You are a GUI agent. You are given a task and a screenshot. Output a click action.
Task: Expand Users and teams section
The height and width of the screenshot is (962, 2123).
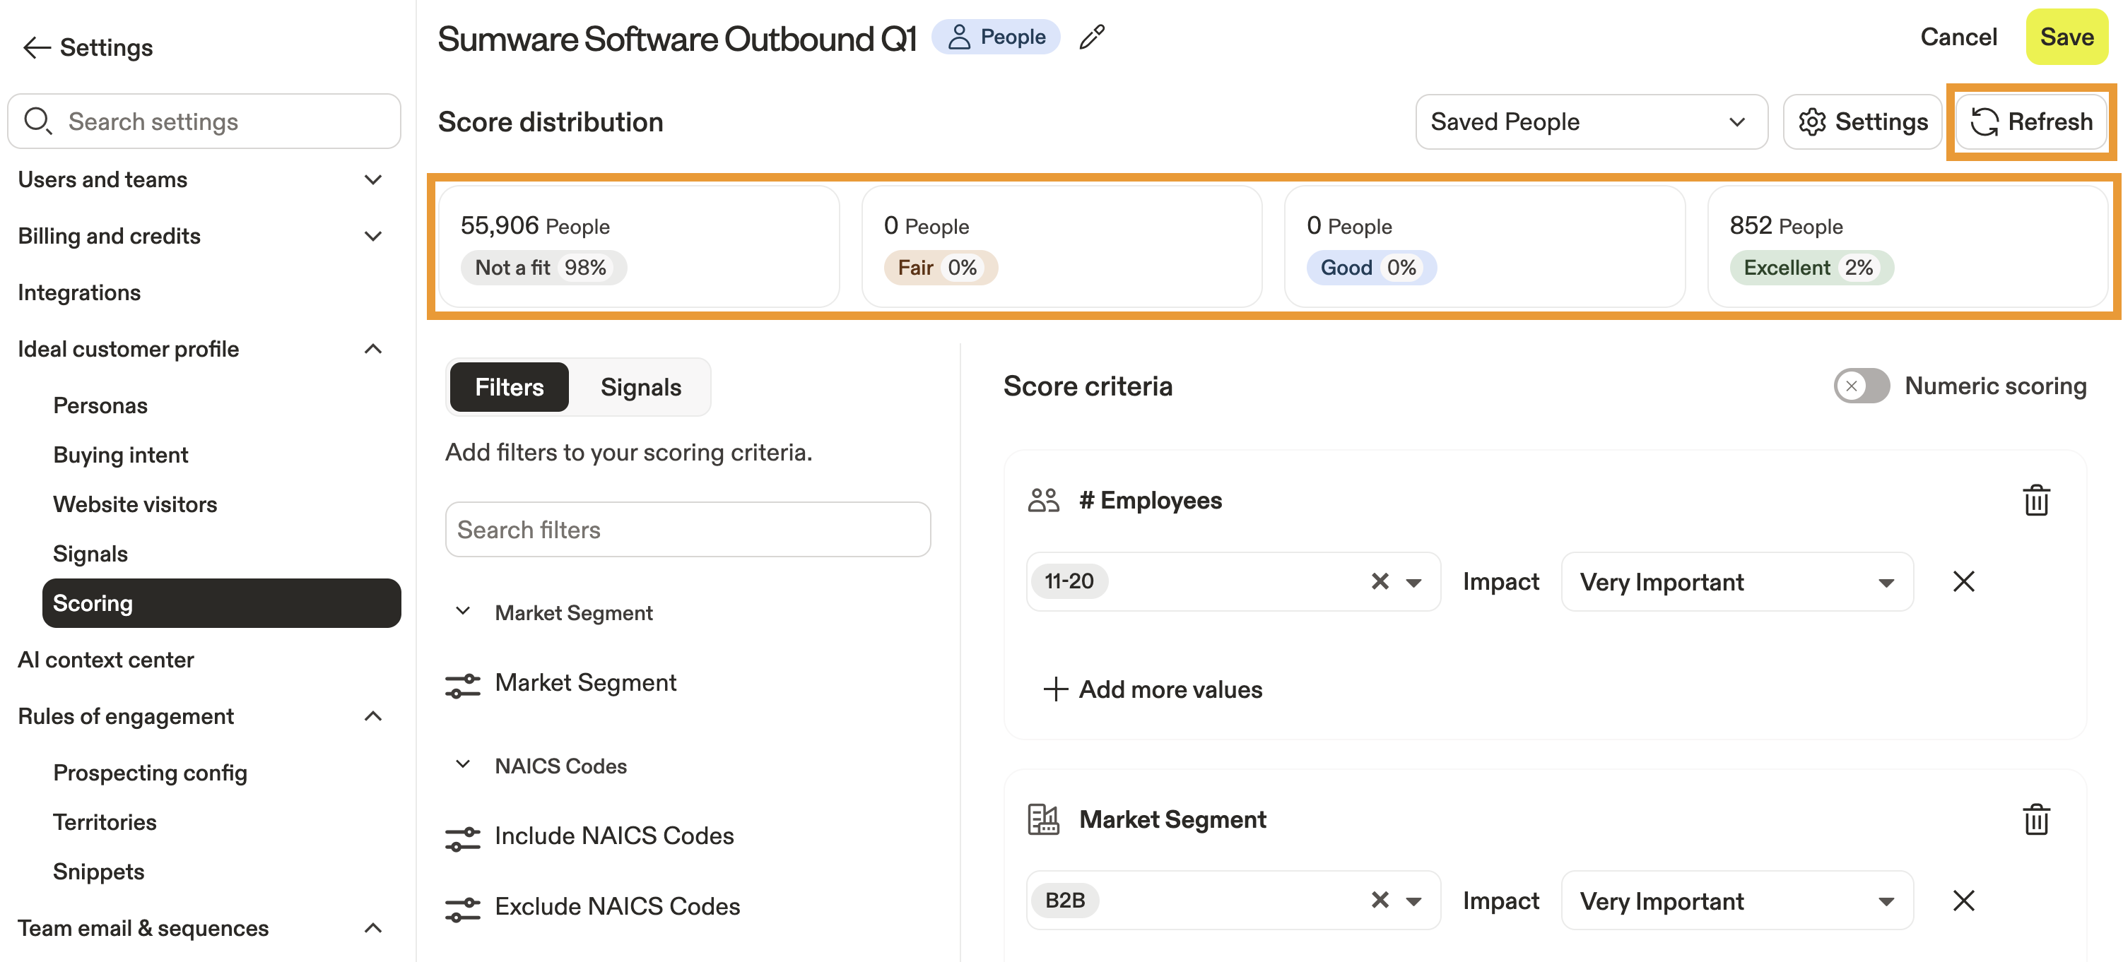click(372, 179)
